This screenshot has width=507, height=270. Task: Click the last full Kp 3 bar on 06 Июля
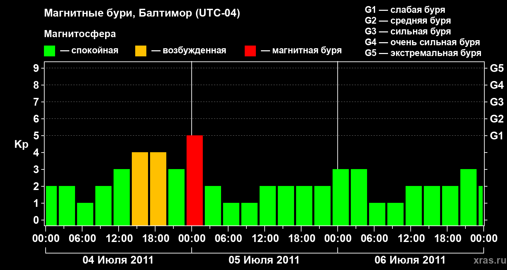coord(468,197)
